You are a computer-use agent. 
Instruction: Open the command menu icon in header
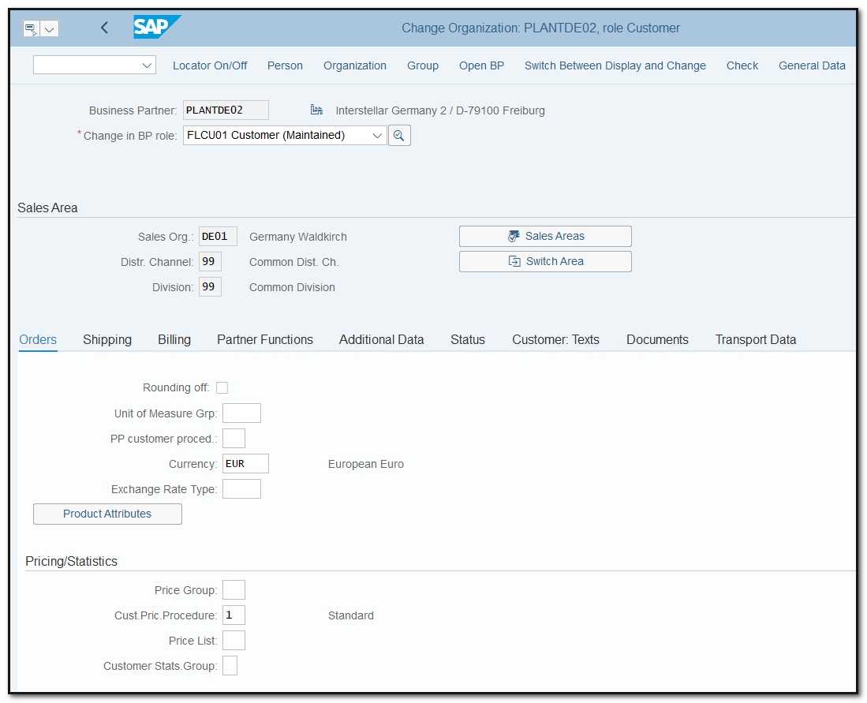pyautogui.click(x=31, y=28)
